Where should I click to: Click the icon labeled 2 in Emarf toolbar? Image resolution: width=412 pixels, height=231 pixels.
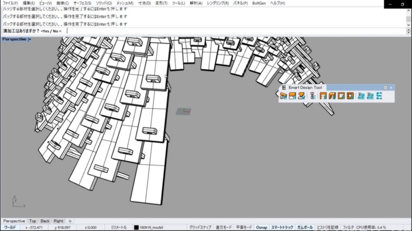[360, 96]
